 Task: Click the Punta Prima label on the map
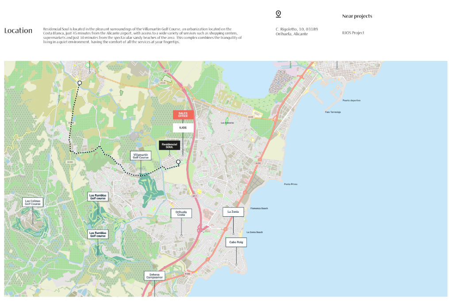[x=291, y=184]
